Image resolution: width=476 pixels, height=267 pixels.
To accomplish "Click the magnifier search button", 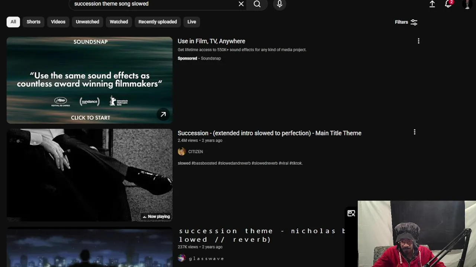I will tap(257, 4).
